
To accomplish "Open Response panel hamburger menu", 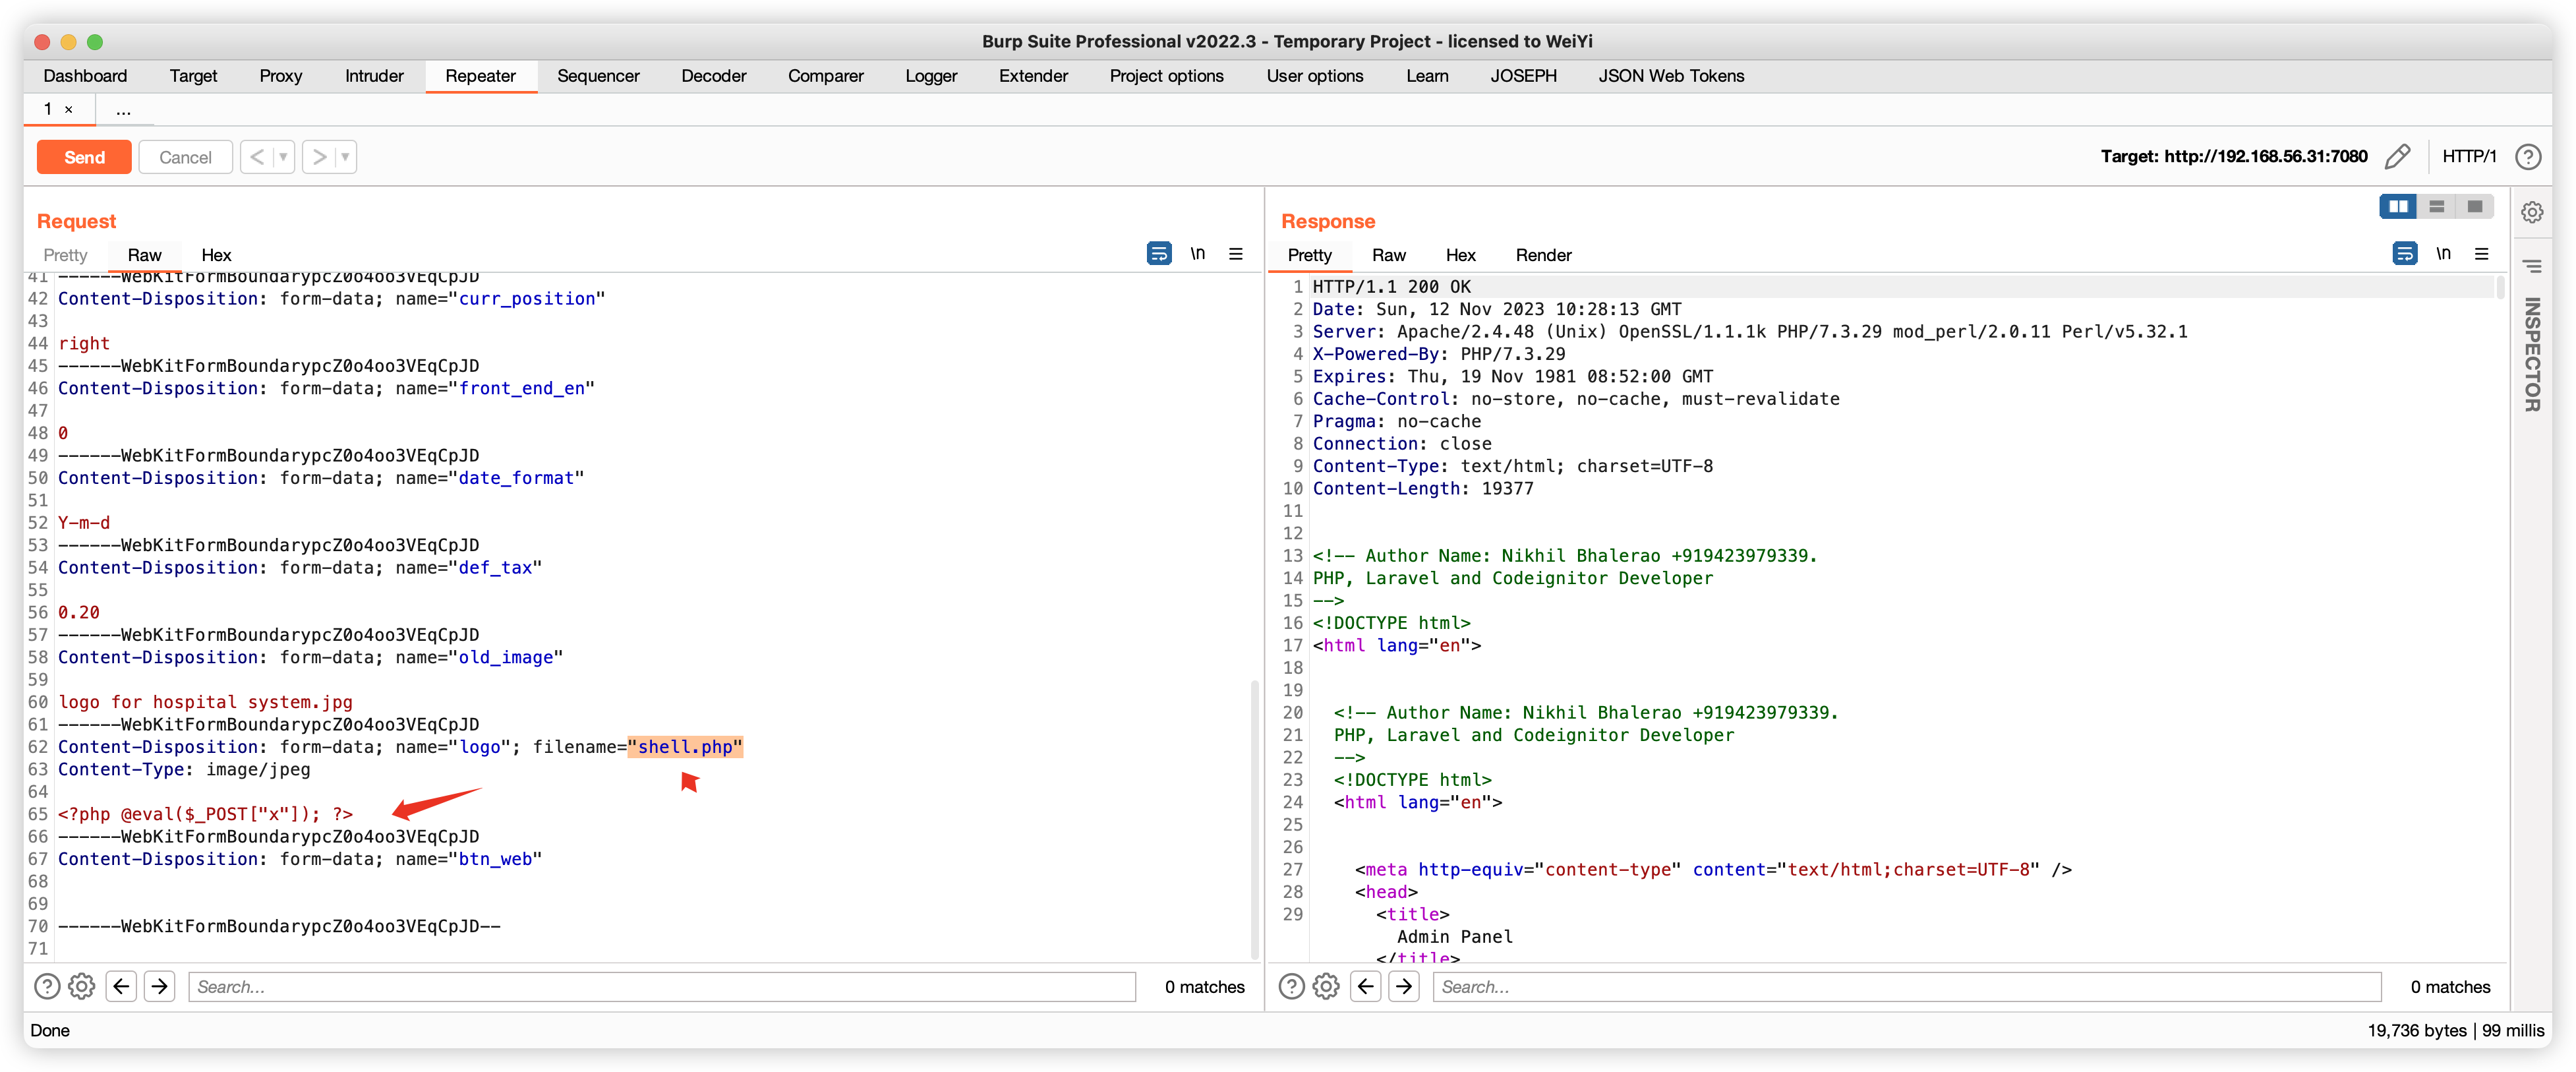I will point(2481,254).
